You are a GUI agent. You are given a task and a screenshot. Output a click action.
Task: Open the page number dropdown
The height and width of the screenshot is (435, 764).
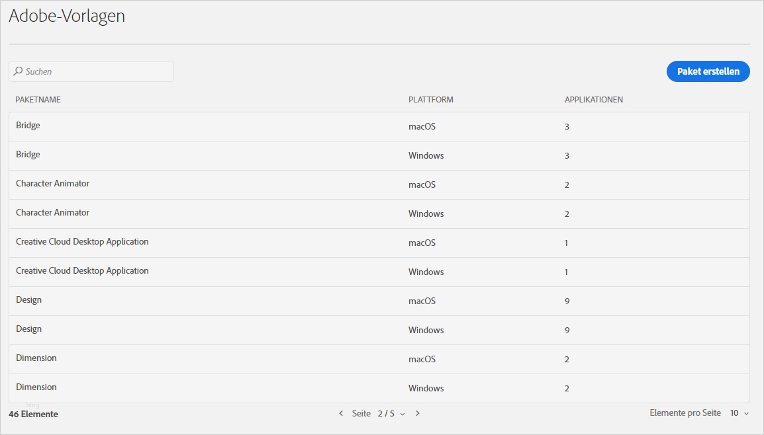click(x=391, y=413)
